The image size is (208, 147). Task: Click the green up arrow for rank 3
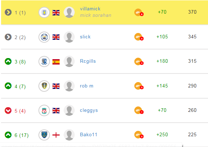(x=8, y=61)
